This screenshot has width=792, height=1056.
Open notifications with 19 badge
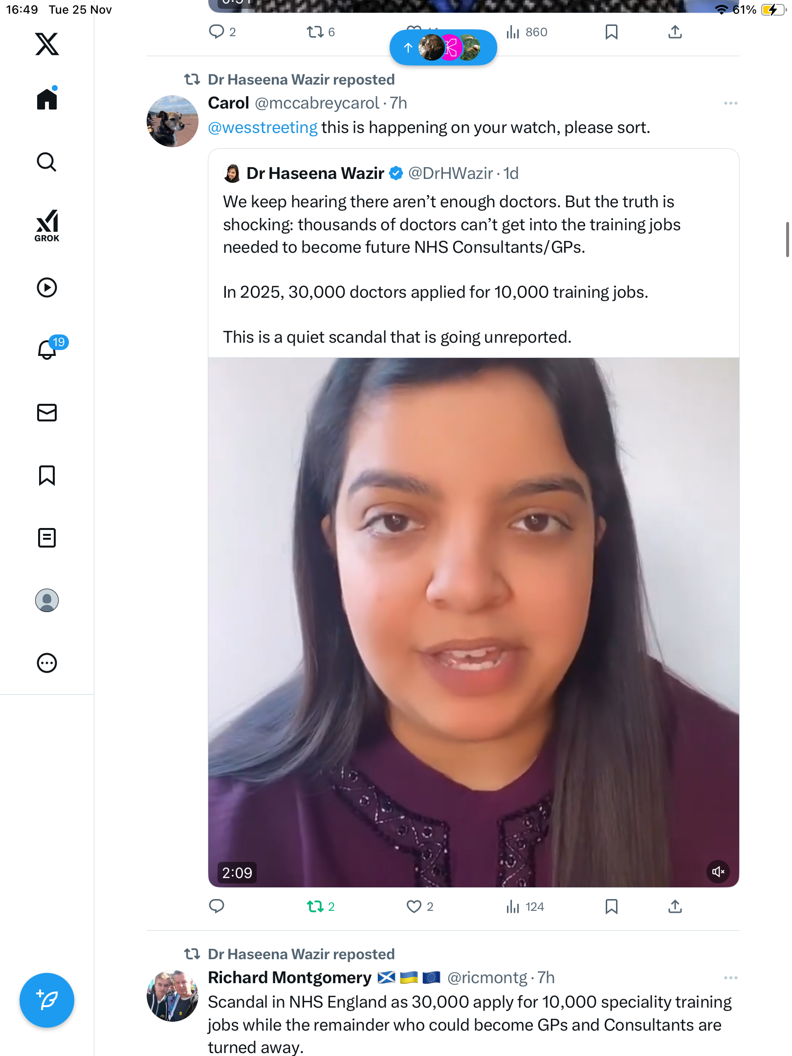[x=48, y=350]
